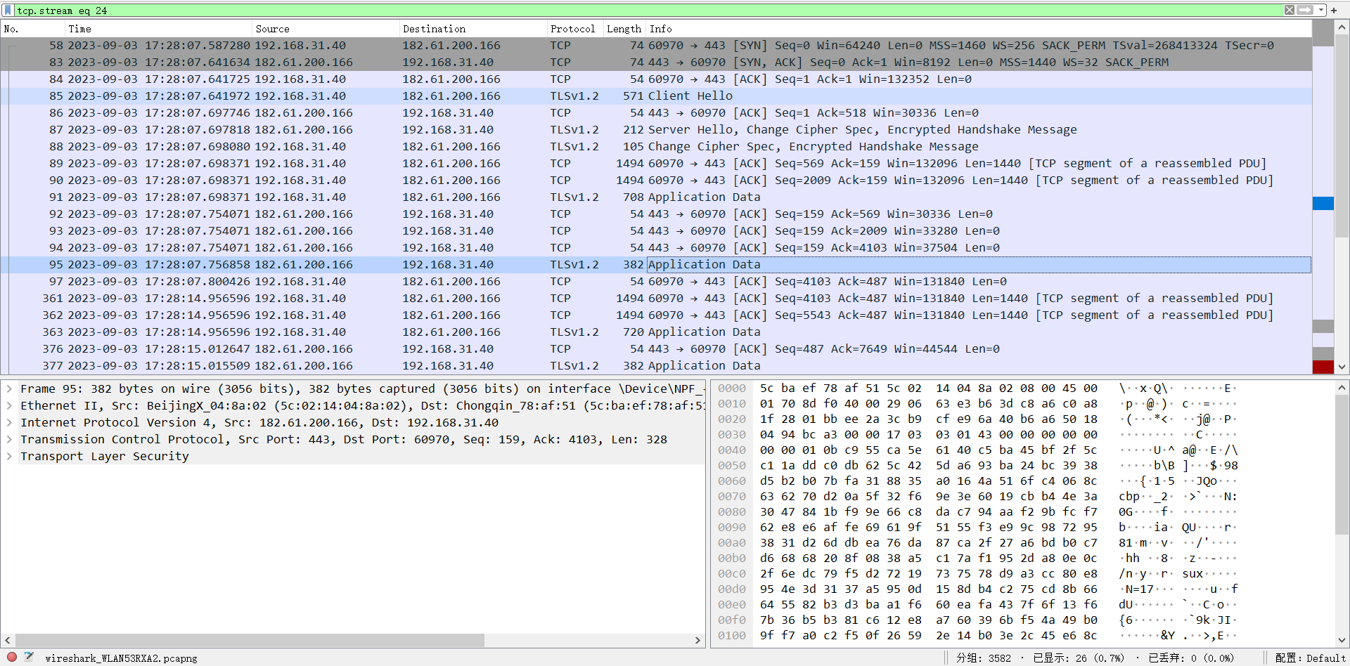Expand the Transport Layer Security node
Viewport: 1350px width, 666px height.
9,457
